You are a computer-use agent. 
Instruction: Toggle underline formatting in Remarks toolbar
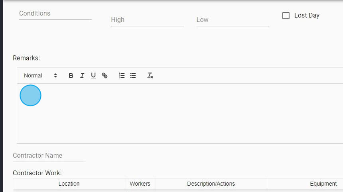[93, 75]
